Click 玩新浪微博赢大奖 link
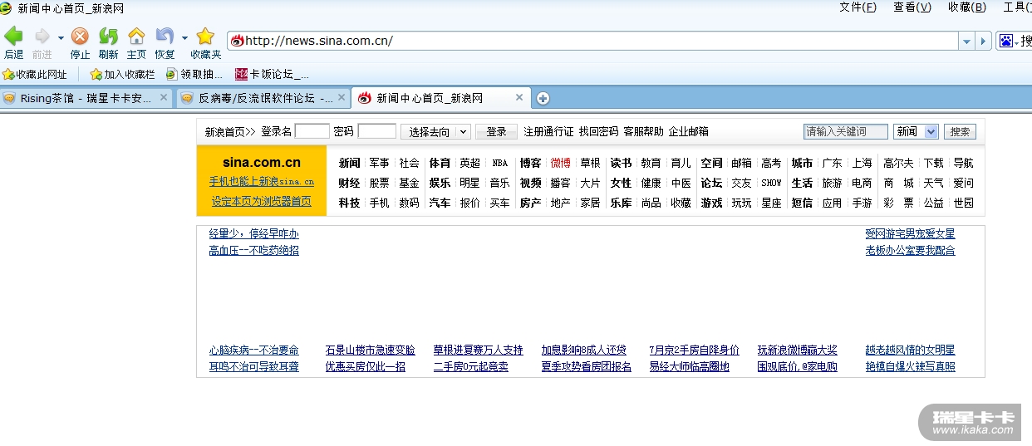 click(797, 350)
